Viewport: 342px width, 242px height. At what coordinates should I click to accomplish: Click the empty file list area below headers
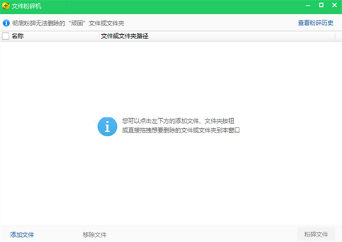coord(171,133)
